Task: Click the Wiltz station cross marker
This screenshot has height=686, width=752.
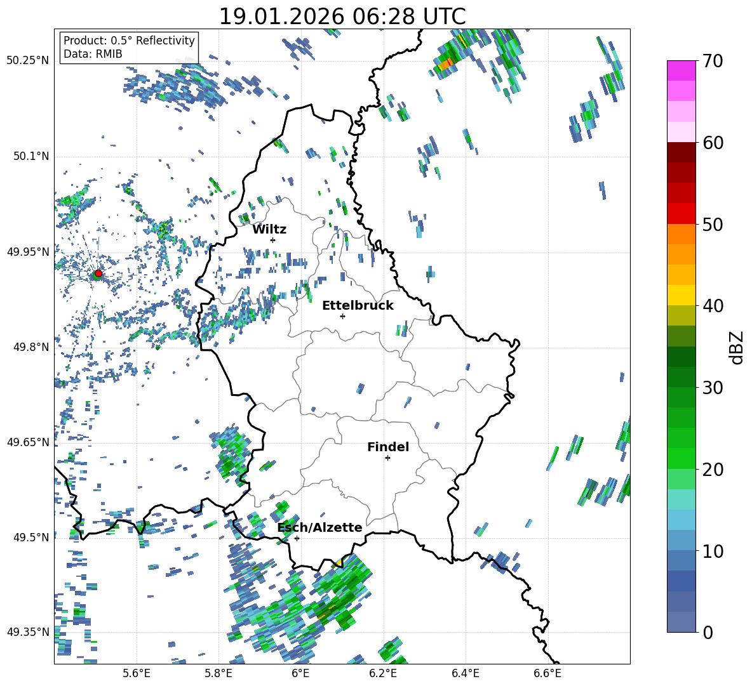Action: (273, 240)
